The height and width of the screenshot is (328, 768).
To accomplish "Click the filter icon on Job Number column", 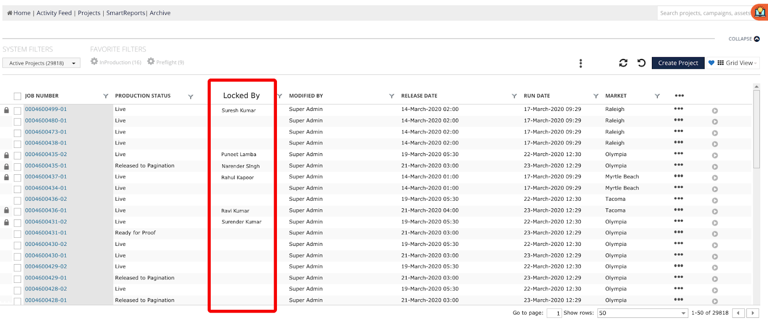I will [x=106, y=96].
